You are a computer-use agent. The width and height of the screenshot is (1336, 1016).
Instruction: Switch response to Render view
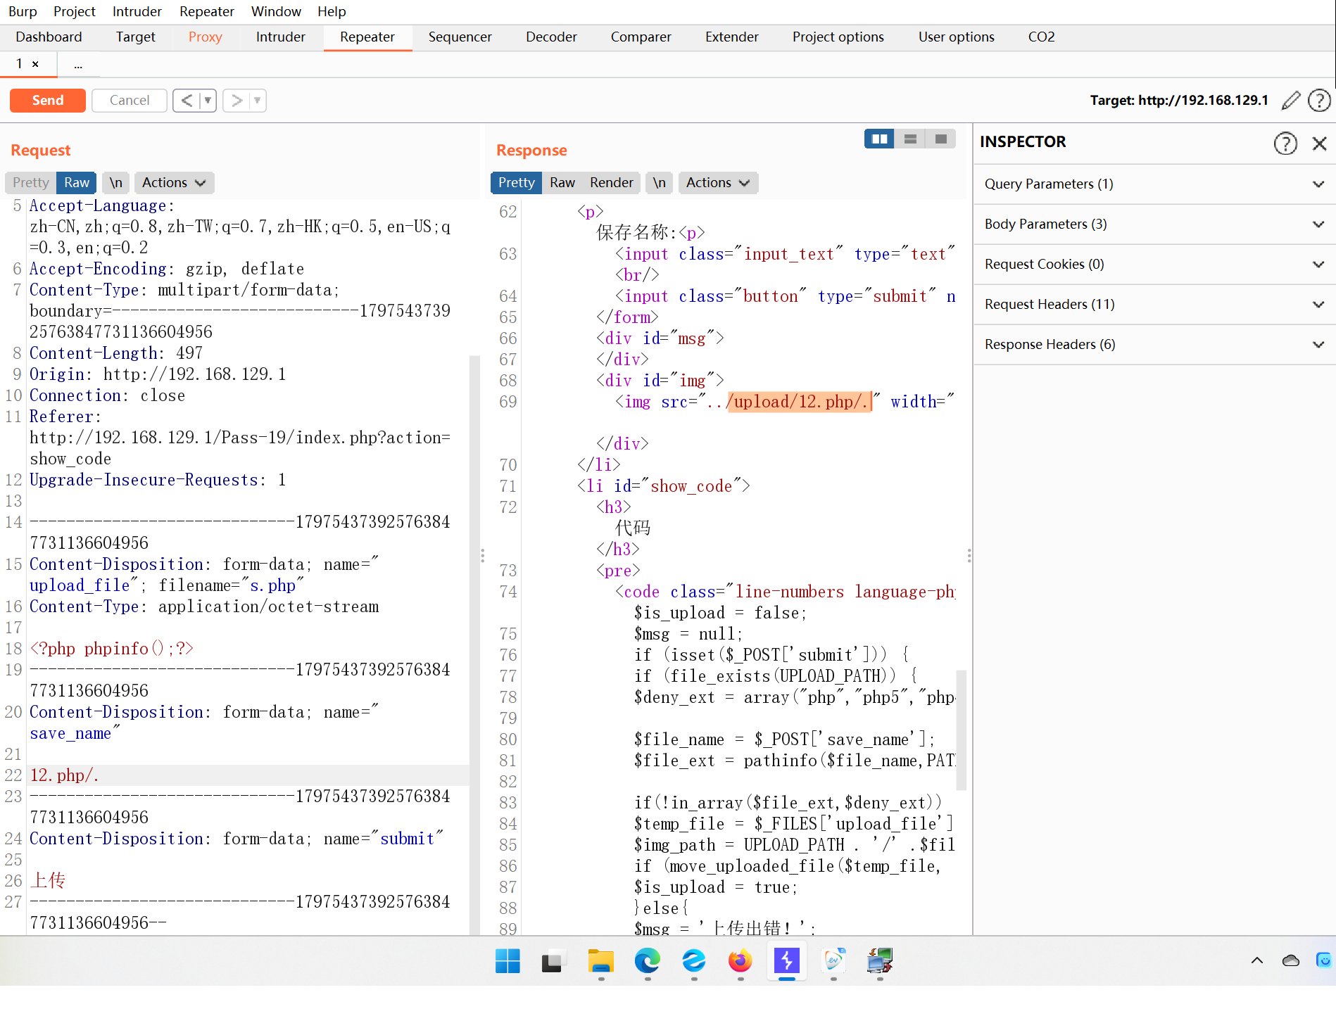[612, 183]
